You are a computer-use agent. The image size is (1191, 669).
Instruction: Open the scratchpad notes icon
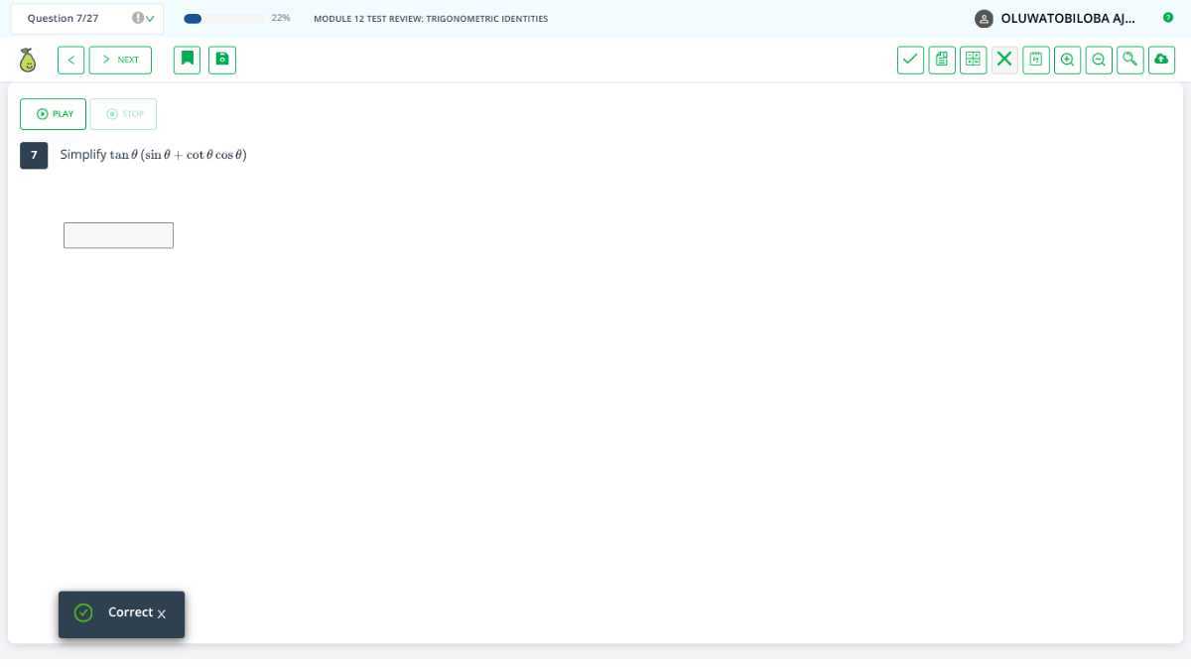[x=942, y=60]
